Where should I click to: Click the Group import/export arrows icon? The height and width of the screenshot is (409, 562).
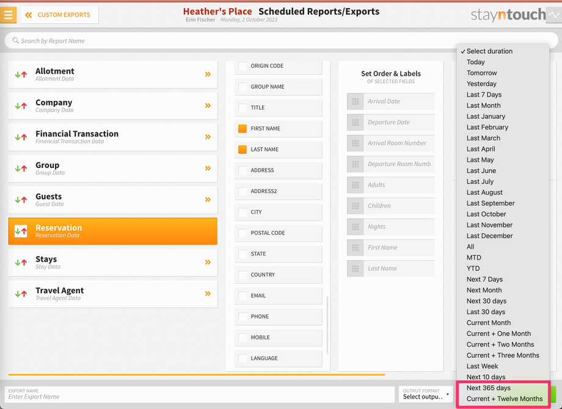pos(21,168)
